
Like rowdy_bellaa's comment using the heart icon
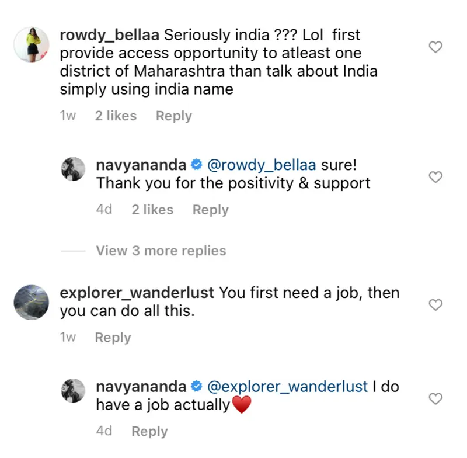tap(435, 47)
